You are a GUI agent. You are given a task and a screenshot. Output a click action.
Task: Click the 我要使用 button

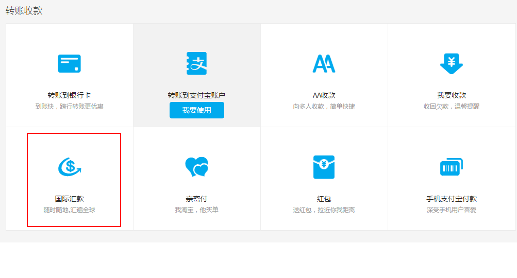point(197,110)
